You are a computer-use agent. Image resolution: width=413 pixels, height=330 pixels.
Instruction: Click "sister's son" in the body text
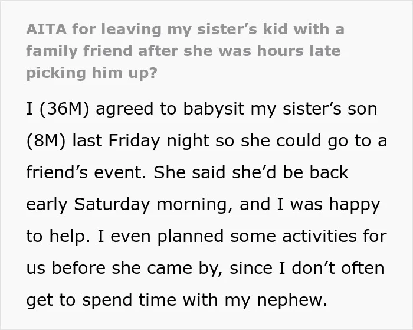point(330,109)
